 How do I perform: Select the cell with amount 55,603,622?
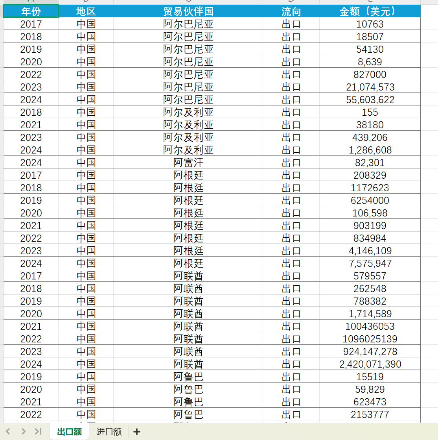click(370, 100)
